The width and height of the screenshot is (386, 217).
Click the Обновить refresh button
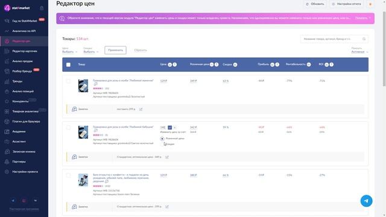(x=315, y=4)
